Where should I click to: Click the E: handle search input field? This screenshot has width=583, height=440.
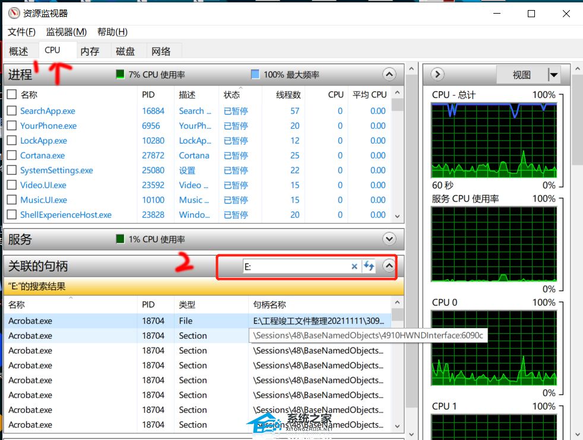click(x=296, y=266)
